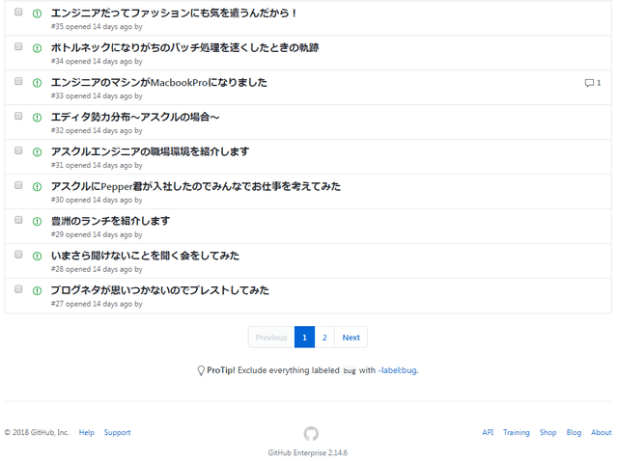Click the open-issue icon for issue #34
The image size is (618, 461).
point(37,48)
